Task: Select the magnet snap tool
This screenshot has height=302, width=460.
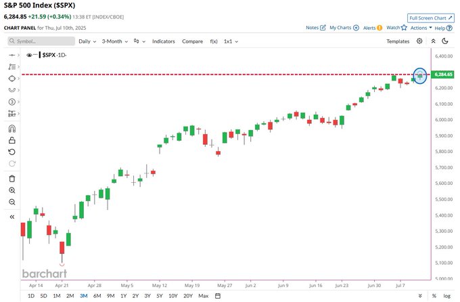Action: (x=12, y=129)
